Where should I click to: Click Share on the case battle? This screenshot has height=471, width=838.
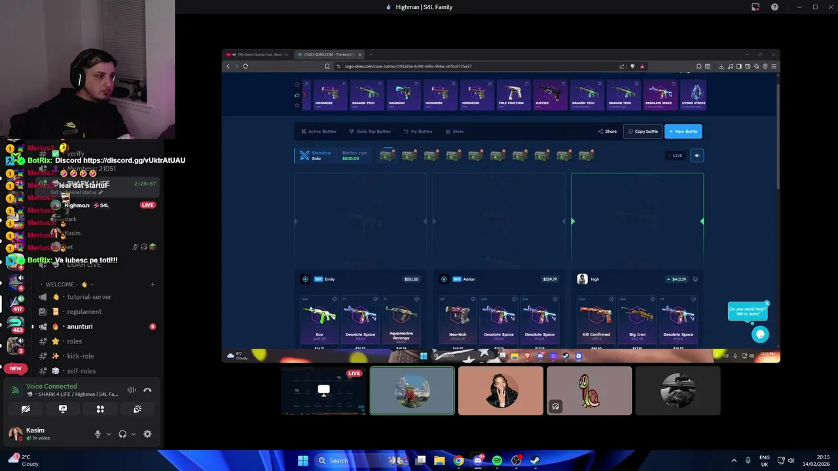[x=608, y=131]
